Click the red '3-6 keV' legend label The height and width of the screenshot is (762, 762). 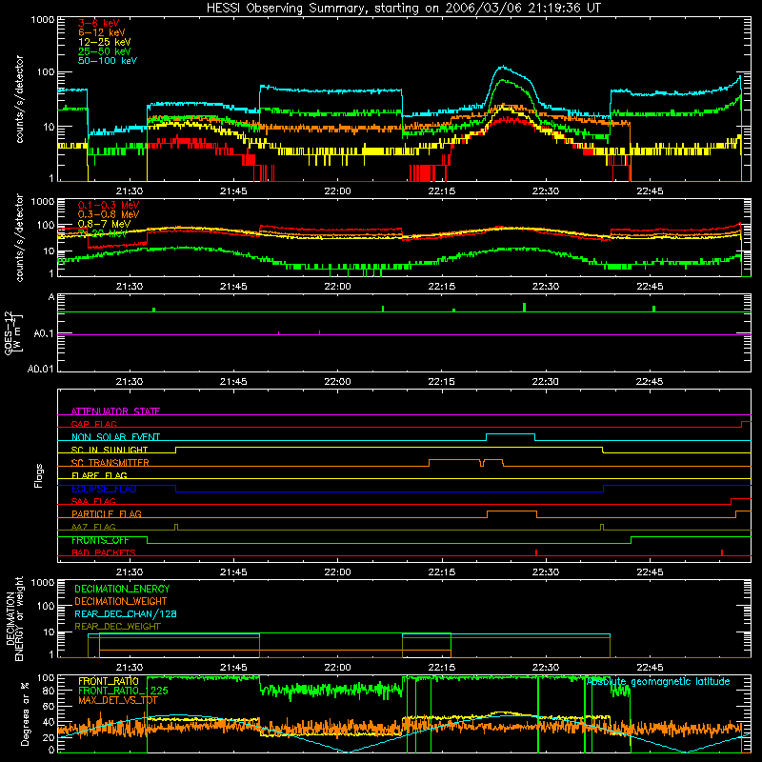pyautogui.click(x=98, y=23)
